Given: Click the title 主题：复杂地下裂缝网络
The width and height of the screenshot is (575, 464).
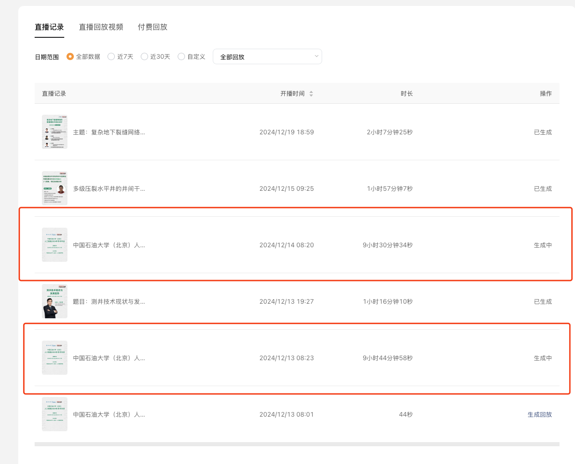Looking at the screenshot, I should tap(109, 132).
